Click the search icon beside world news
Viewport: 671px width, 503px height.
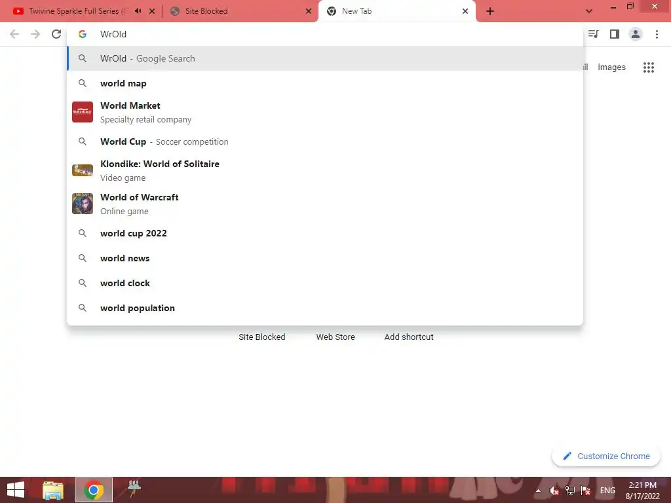click(x=83, y=258)
